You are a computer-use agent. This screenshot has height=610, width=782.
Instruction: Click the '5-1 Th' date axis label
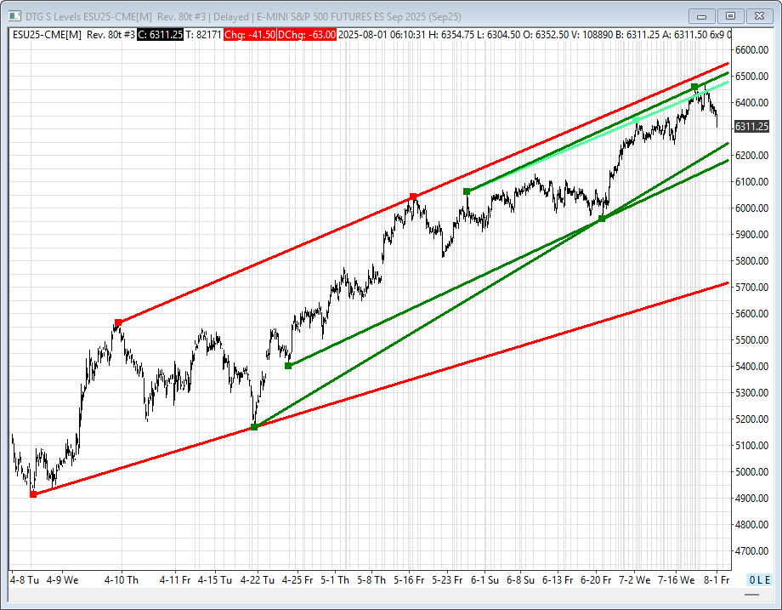(x=335, y=580)
